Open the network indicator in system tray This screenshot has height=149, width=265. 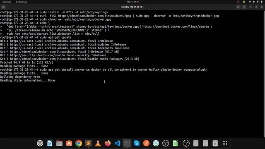[250, 2]
